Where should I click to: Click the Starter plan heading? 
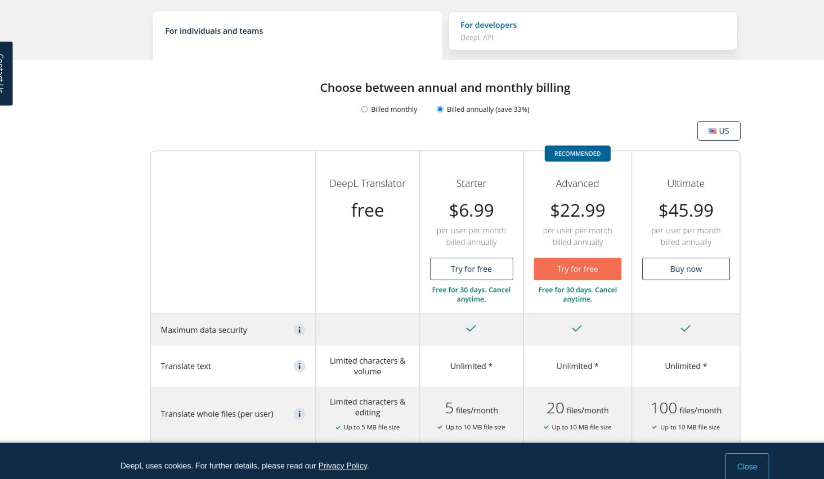471,184
